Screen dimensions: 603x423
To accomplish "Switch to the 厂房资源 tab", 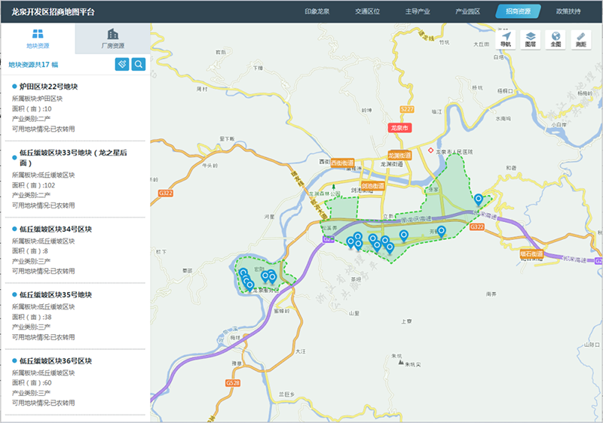I will 112,39.
